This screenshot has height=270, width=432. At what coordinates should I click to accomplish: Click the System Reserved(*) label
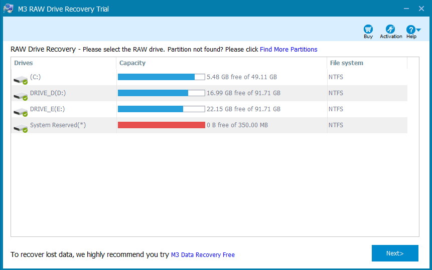58,125
